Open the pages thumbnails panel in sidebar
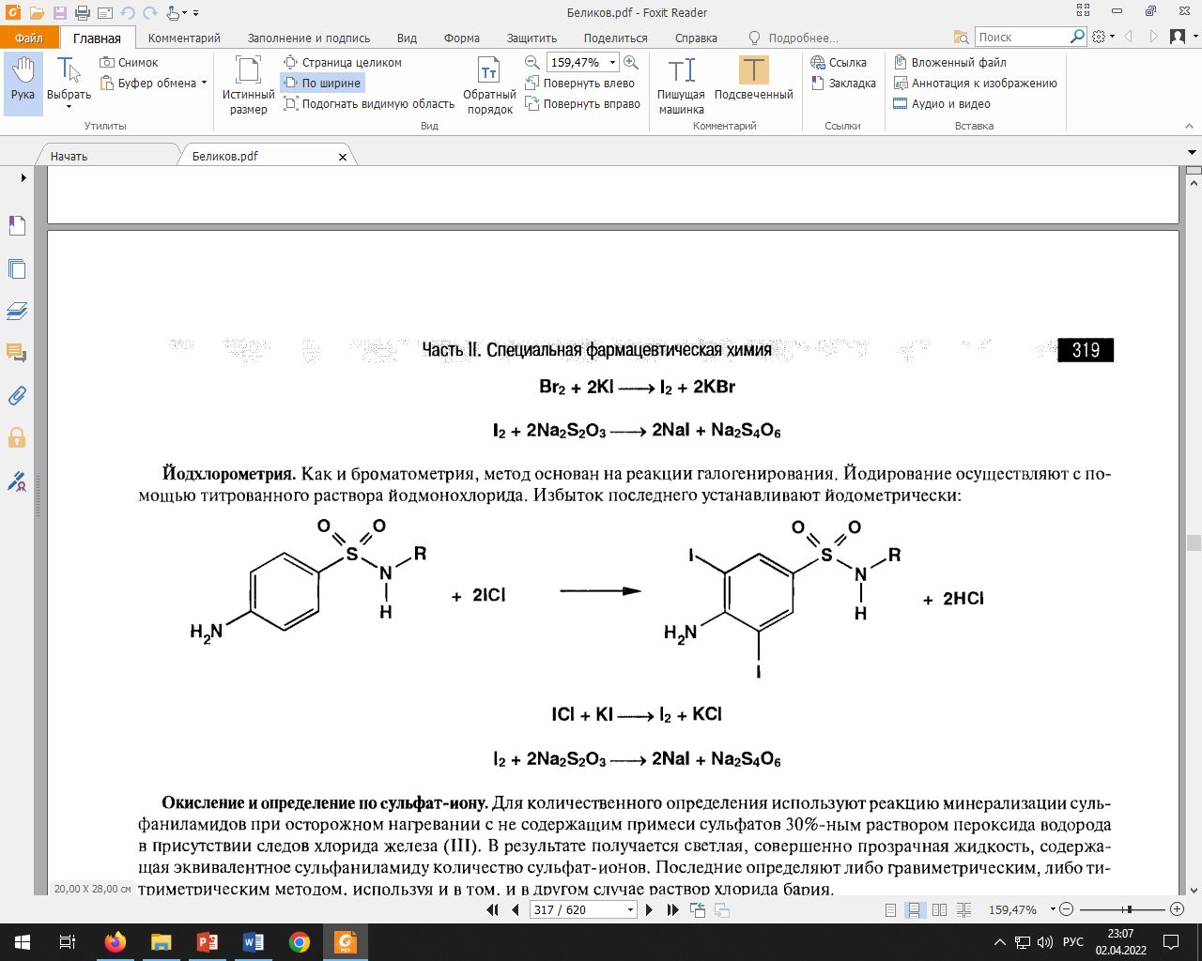 click(x=17, y=269)
